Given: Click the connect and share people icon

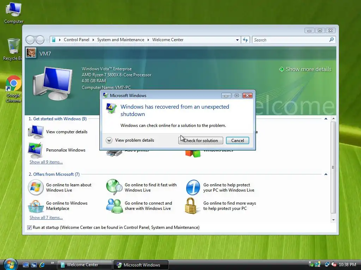Looking at the screenshot, I should pos(115,206).
